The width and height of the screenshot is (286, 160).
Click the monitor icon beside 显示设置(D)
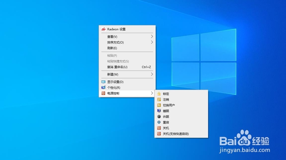[103, 82]
